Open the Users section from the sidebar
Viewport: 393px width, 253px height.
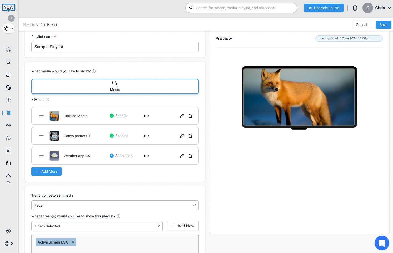(8, 138)
